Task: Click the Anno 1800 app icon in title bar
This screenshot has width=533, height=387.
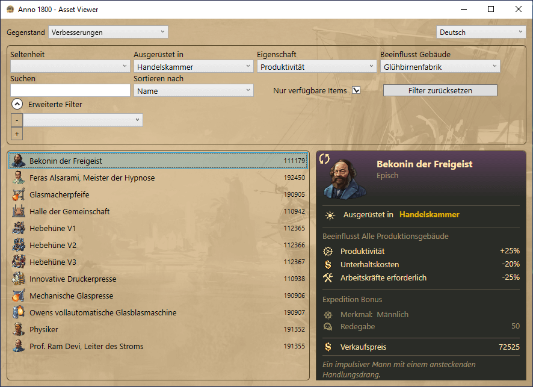Action: click(10, 9)
